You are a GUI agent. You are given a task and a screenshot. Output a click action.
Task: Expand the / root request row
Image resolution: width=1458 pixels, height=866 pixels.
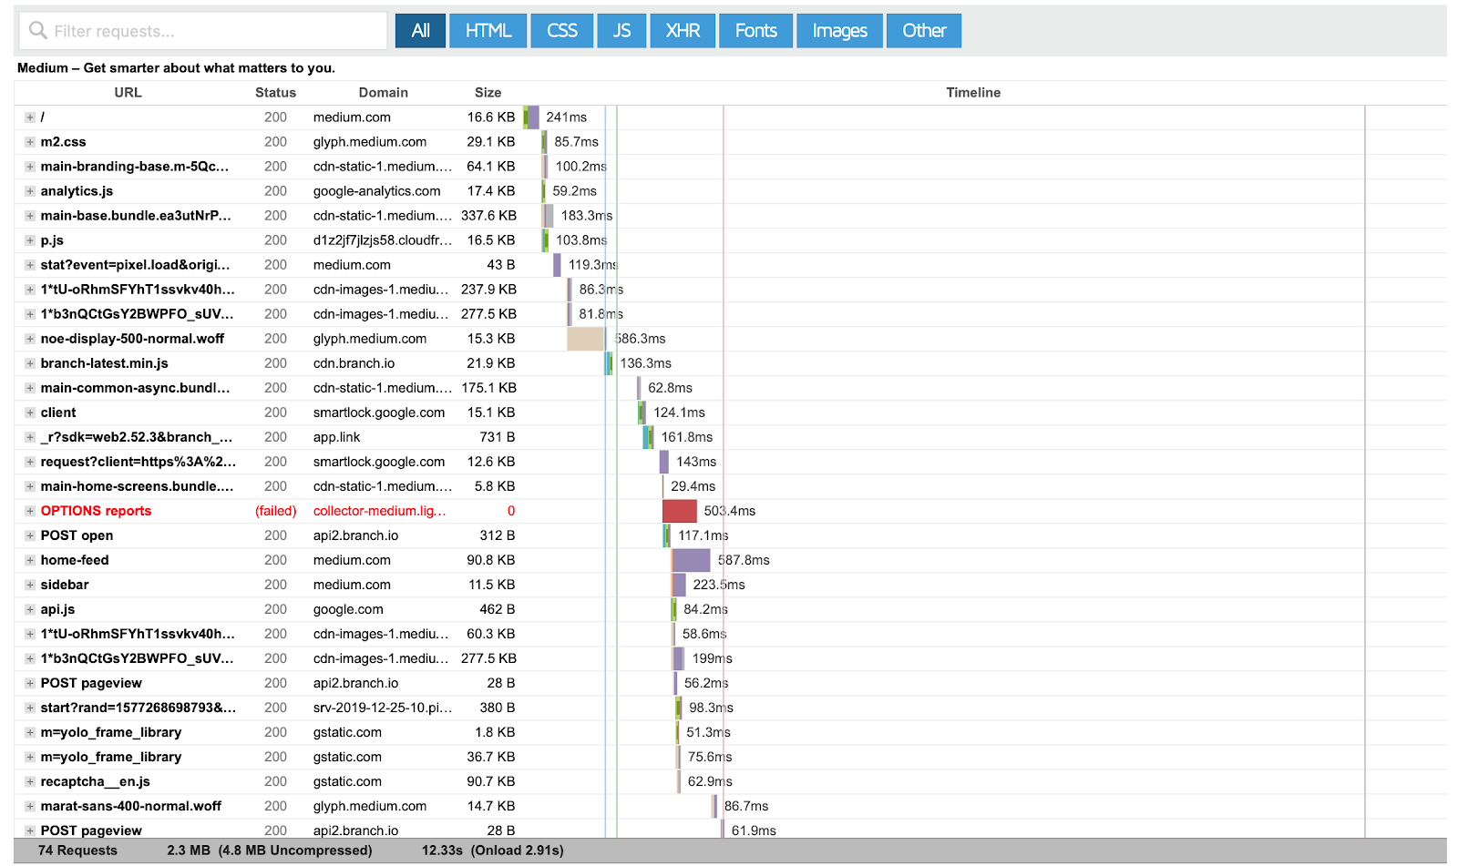pyautogui.click(x=30, y=117)
